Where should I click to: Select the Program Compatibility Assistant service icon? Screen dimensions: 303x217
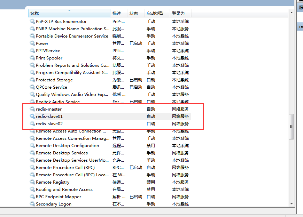point(32,73)
